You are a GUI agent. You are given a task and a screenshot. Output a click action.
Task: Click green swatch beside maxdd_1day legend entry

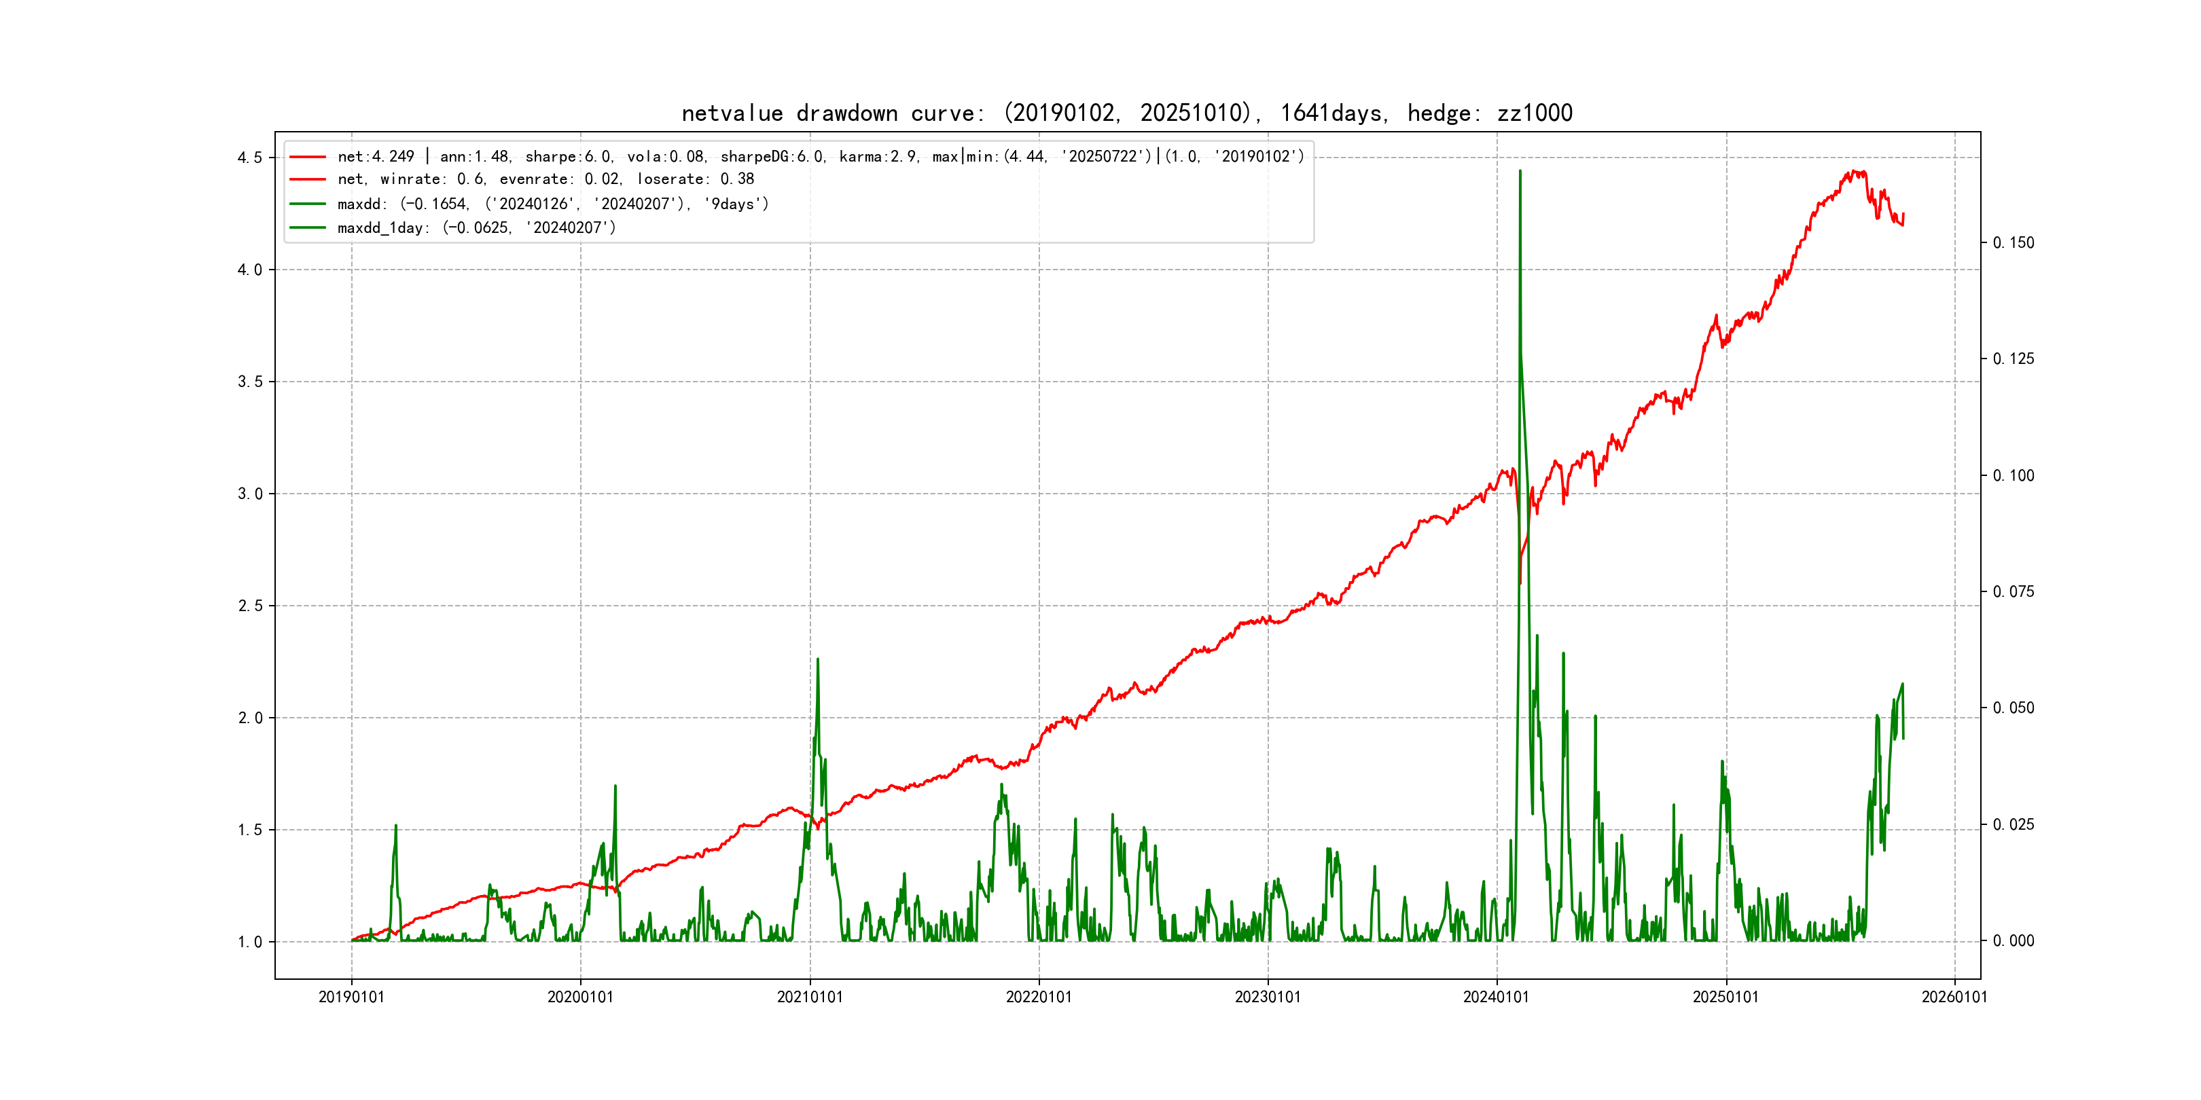308,228
